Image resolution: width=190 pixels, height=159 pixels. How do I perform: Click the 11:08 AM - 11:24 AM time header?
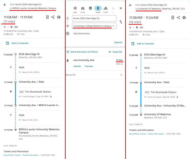pyautogui.click(x=144, y=18)
